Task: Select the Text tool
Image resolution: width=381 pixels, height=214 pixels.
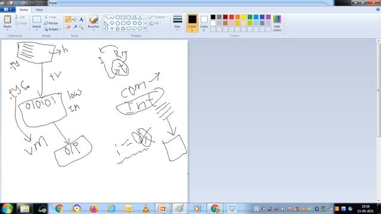Action: (x=81, y=20)
